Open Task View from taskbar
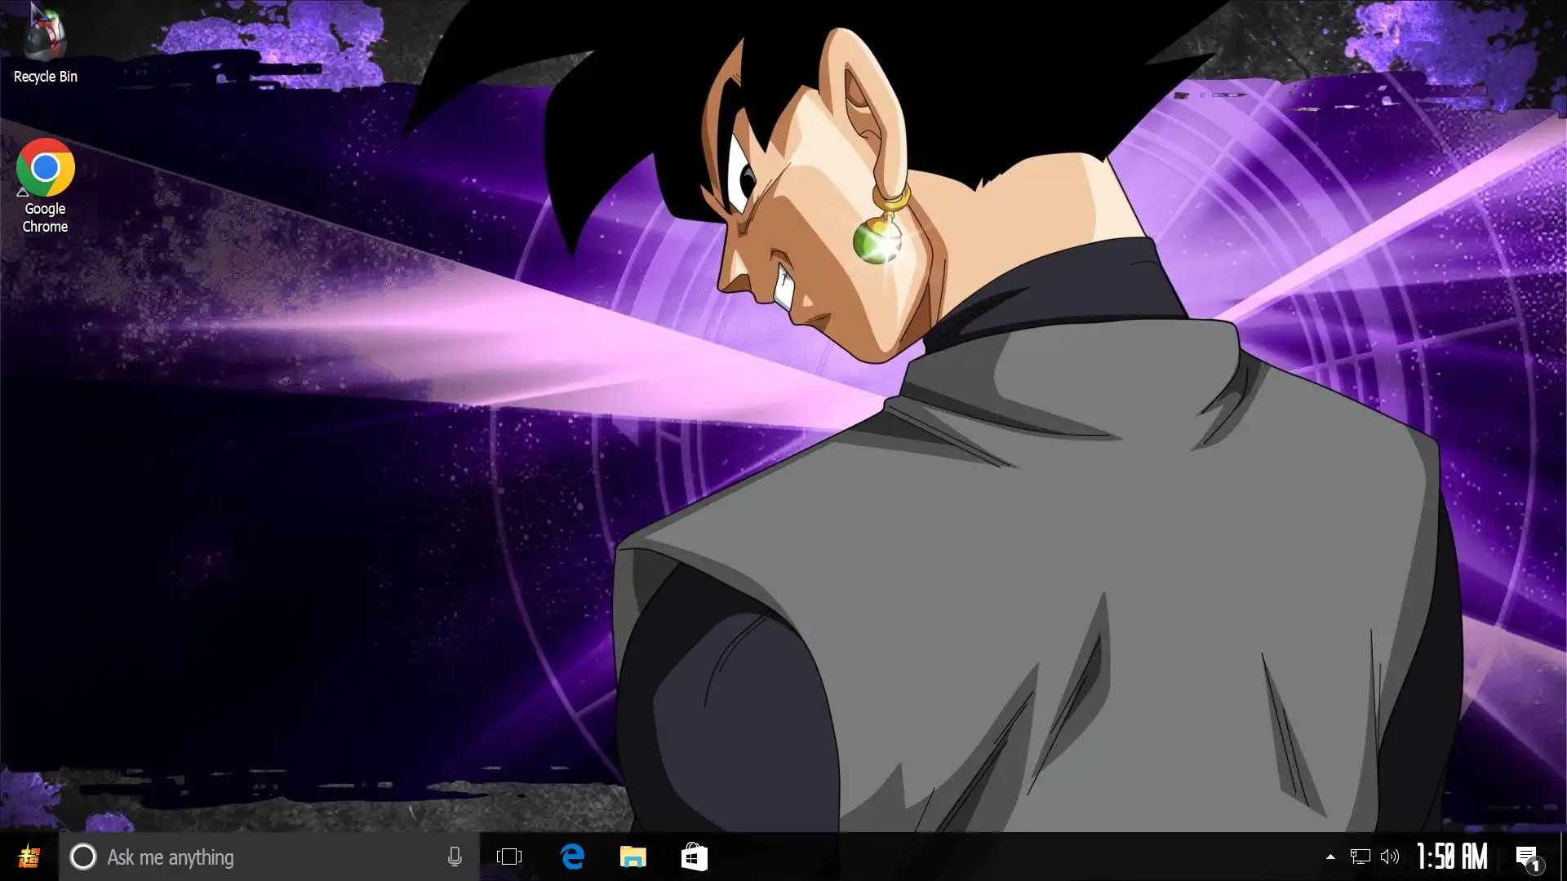Viewport: 1567px width, 881px height. pyautogui.click(x=508, y=857)
